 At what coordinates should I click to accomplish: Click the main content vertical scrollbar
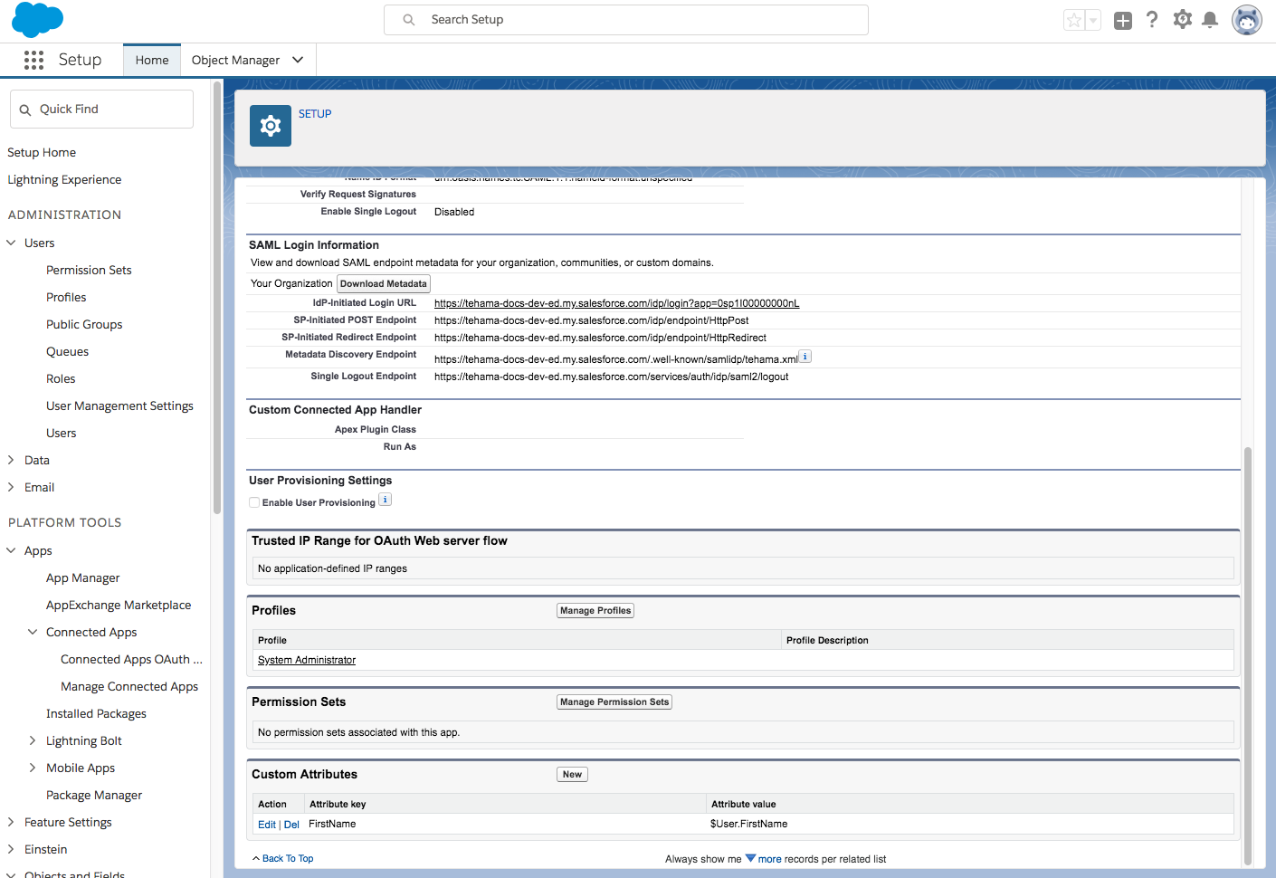click(x=1248, y=656)
